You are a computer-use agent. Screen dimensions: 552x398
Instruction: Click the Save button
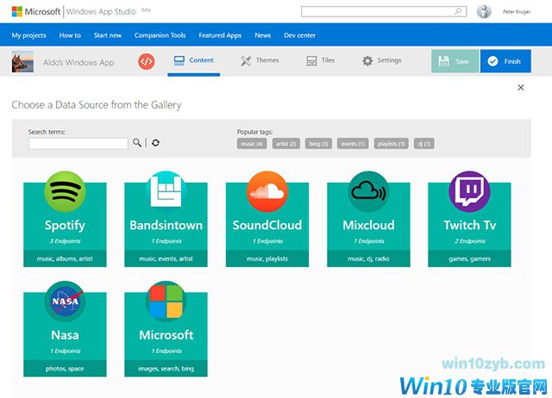pyautogui.click(x=455, y=61)
